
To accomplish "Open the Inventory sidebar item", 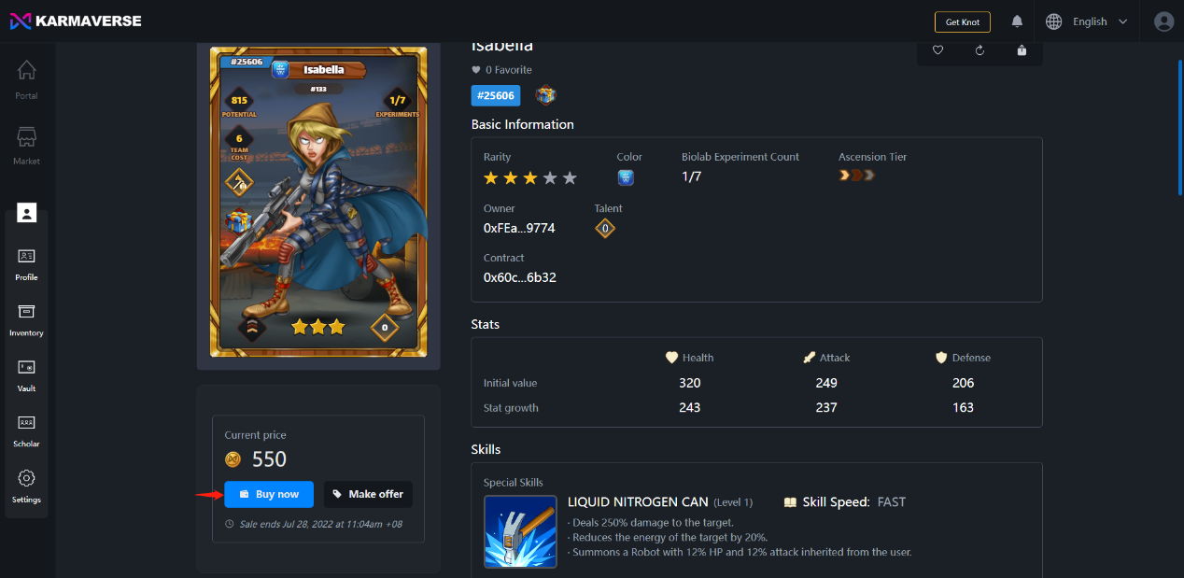I will (x=26, y=319).
